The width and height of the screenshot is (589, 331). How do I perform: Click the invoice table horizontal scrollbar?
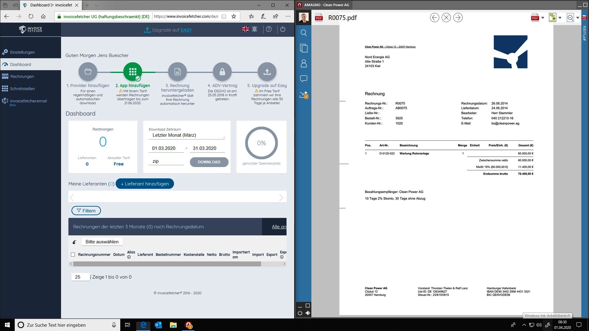pyautogui.click(x=167, y=264)
